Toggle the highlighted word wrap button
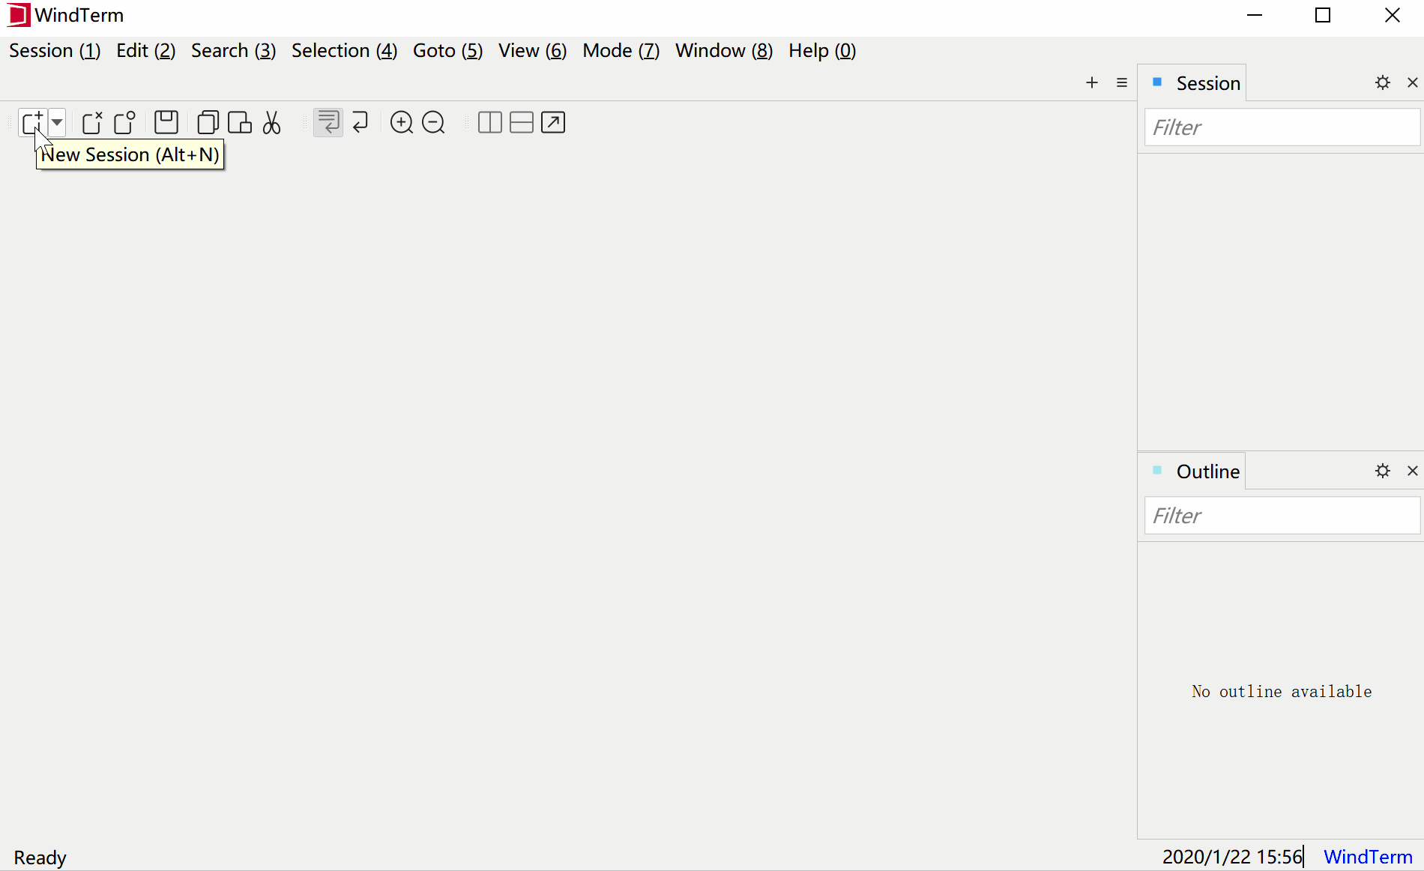 tap(328, 122)
